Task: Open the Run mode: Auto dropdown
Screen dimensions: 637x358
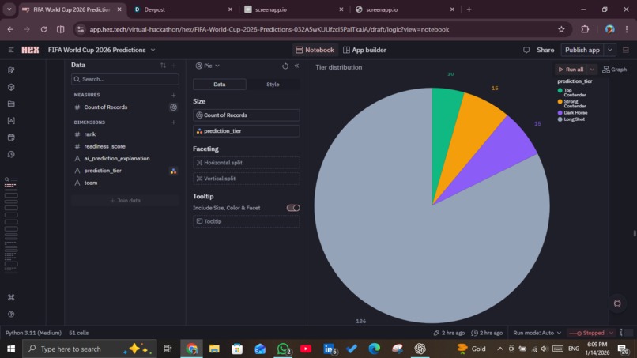Action: [x=537, y=333]
